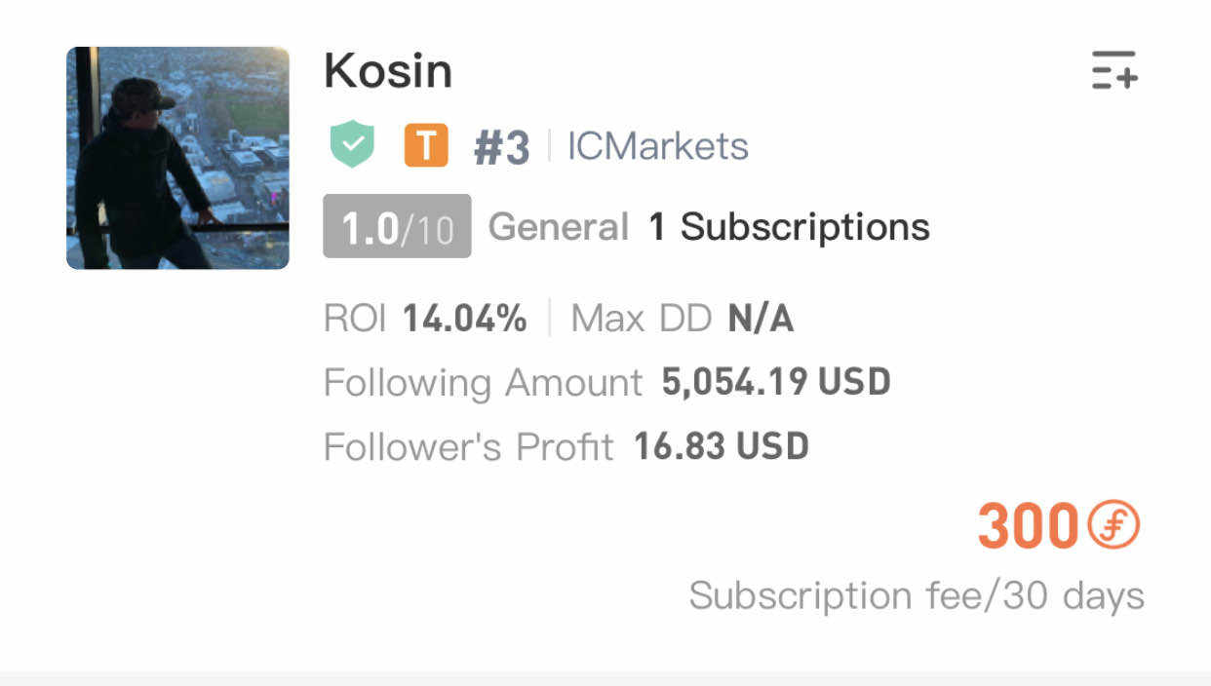Tap the #3 account index

[501, 148]
